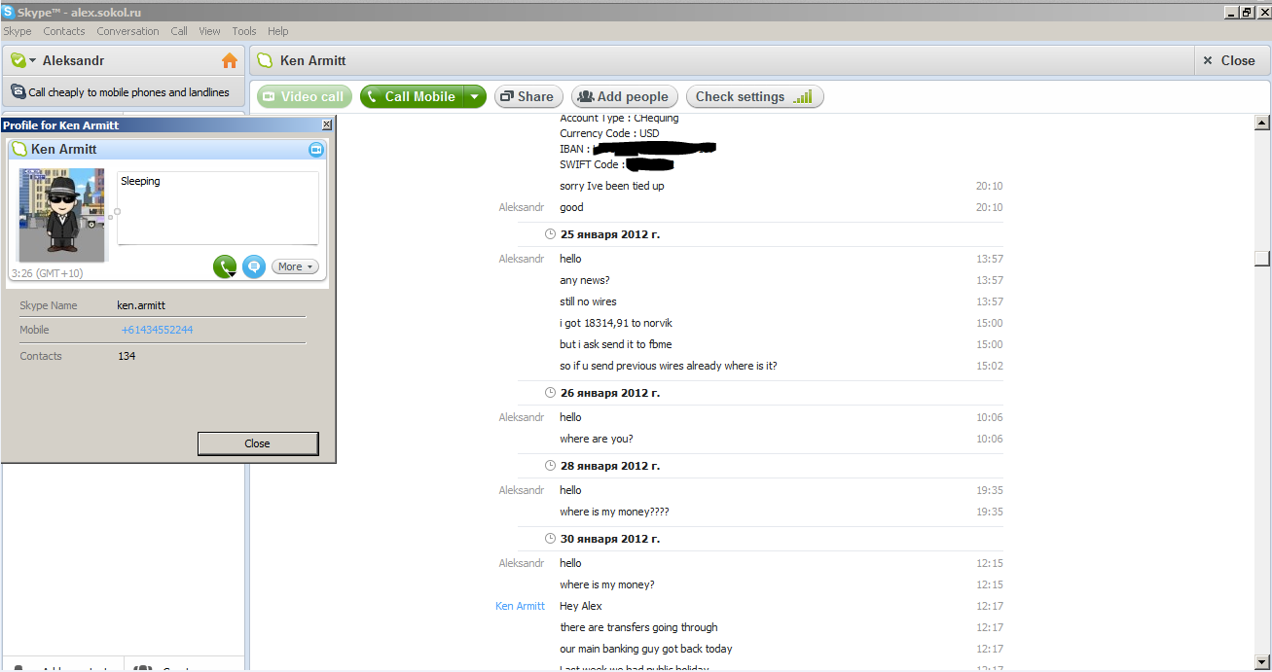Close the profile dialog with title bar X
Viewport: 1272px width, 672px height.
click(327, 124)
